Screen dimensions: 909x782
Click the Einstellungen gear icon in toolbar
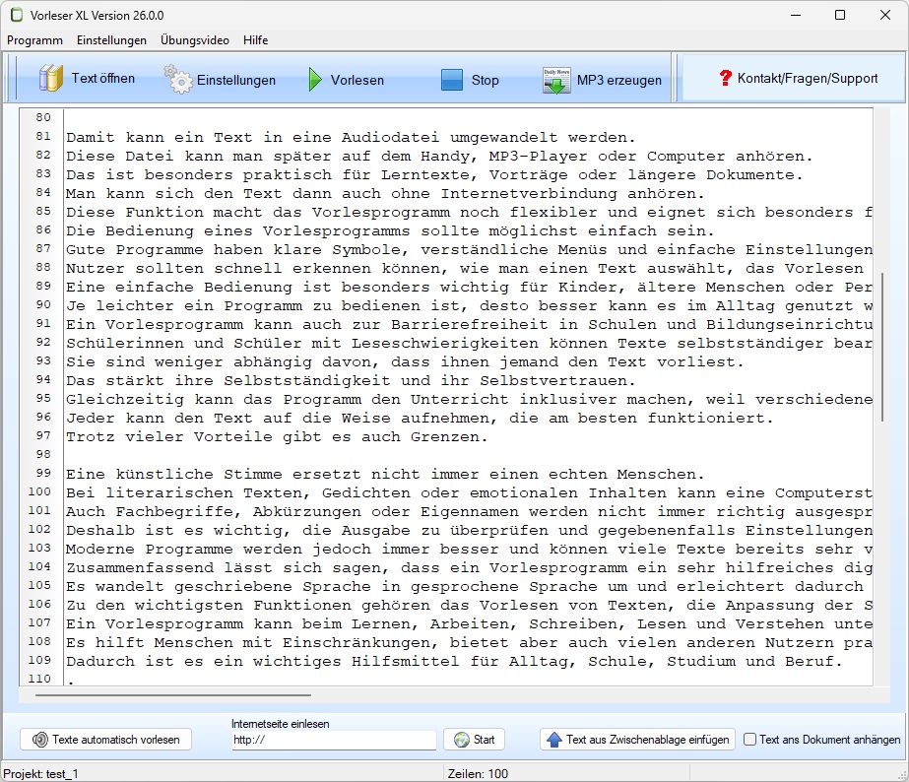178,80
